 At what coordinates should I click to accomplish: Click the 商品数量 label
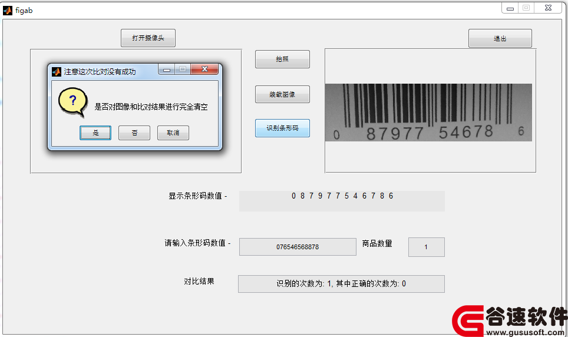pyautogui.click(x=377, y=243)
